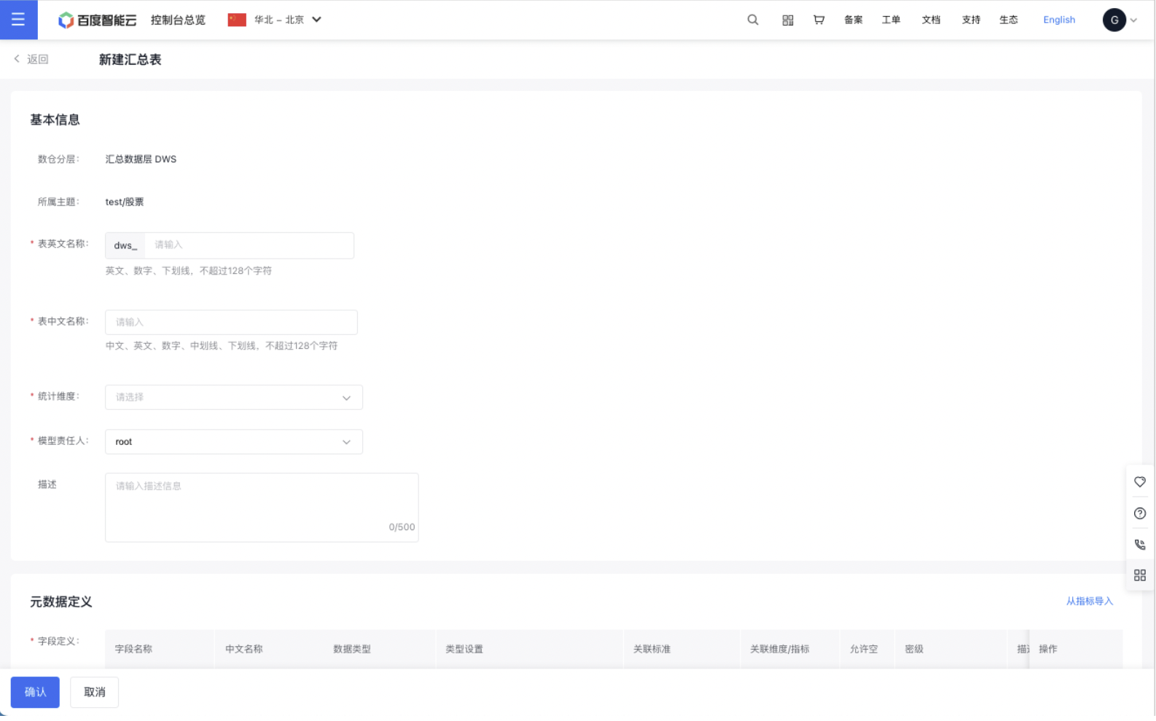Viewport: 1156px width, 721px height.
Task: Focus the 表英文名称 input field
Action: pos(249,245)
